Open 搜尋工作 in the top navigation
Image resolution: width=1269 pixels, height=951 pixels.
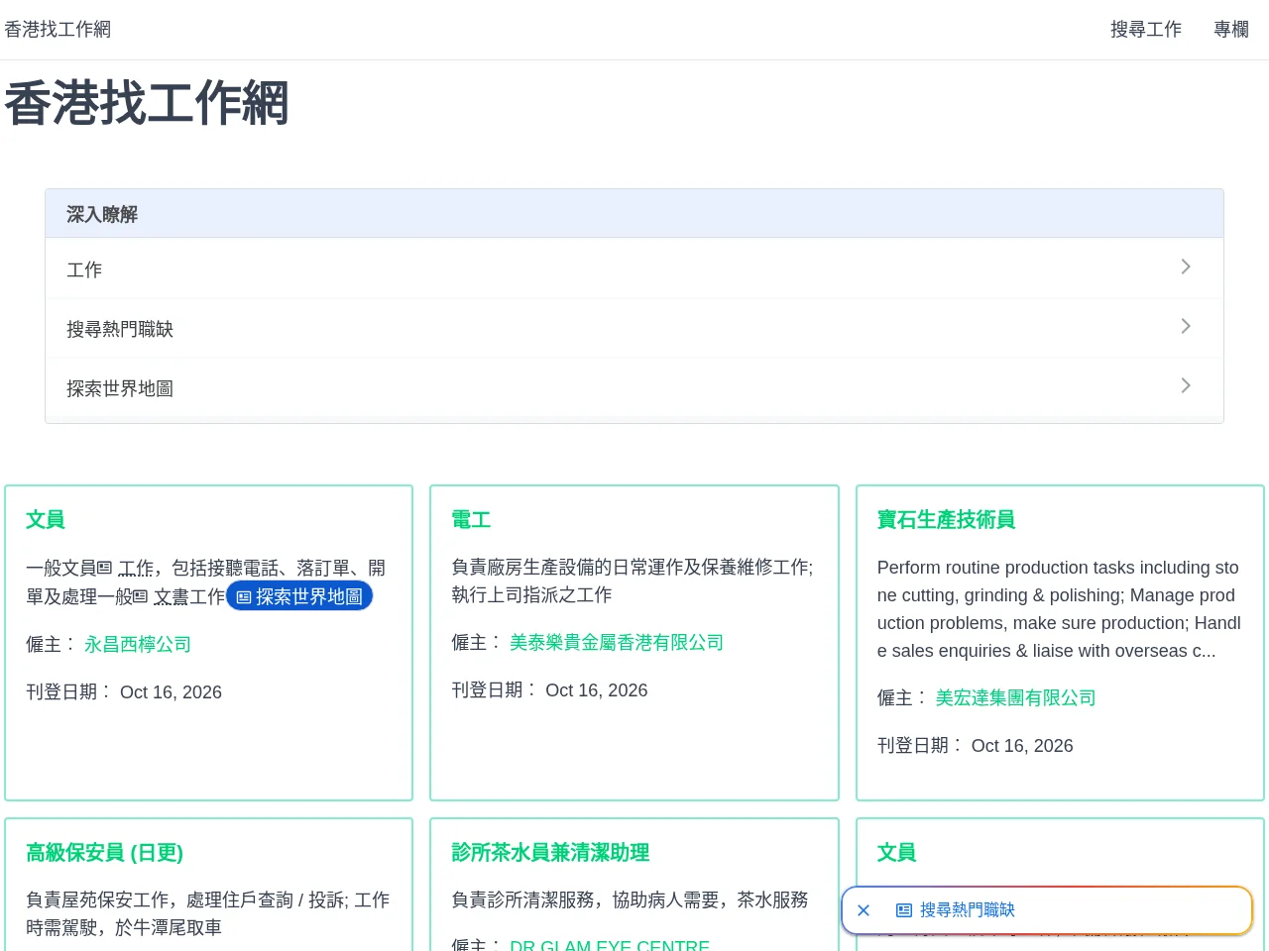pos(1146,30)
